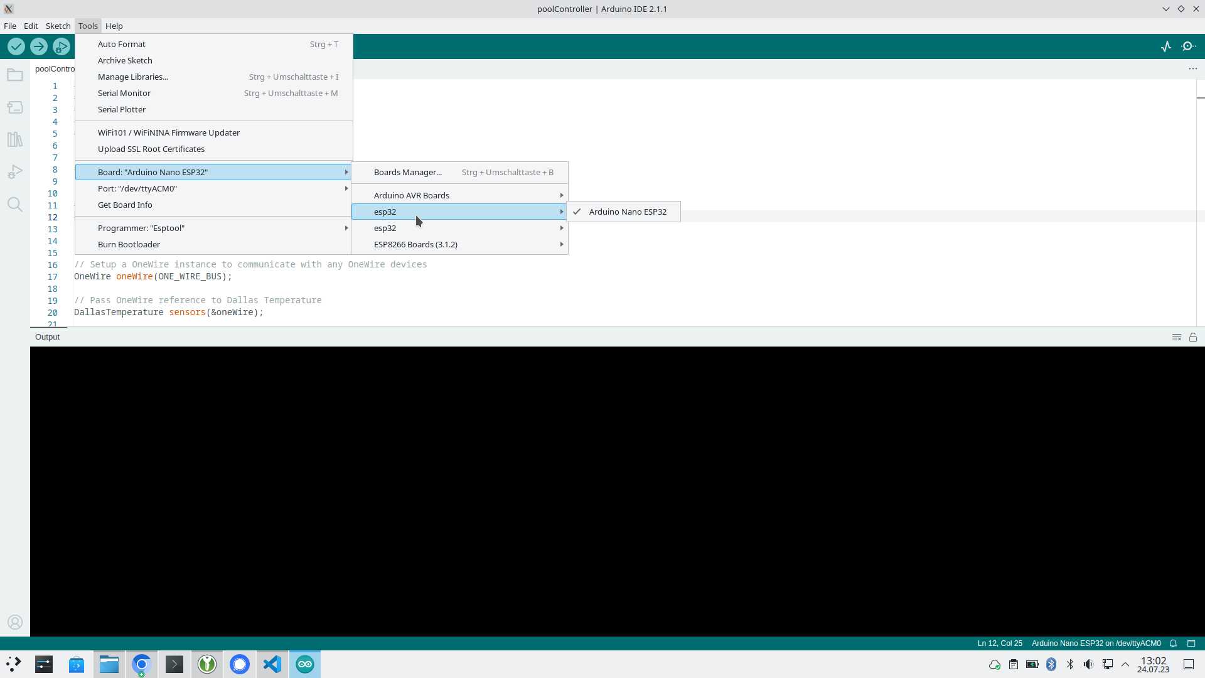Open the Serial Monitor magnifier icon
The height and width of the screenshot is (678, 1205).
point(1189,46)
